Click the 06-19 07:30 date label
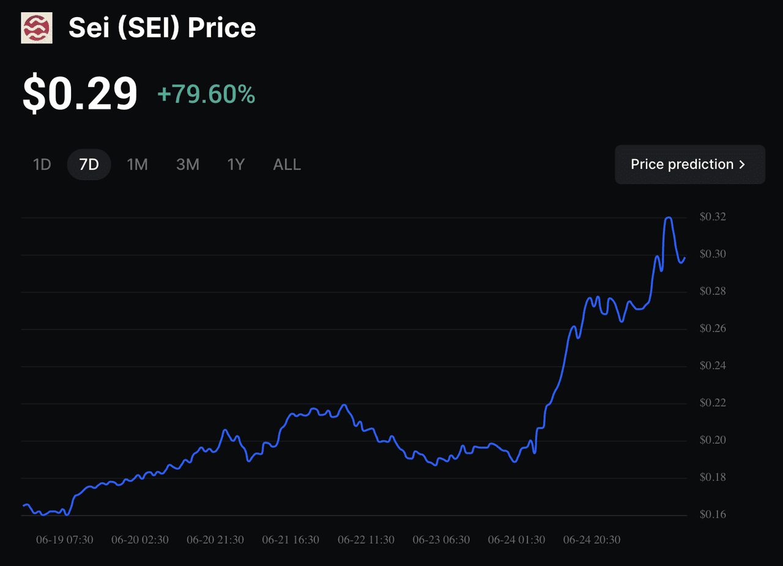The width and height of the screenshot is (783, 566). click(65, 540)
